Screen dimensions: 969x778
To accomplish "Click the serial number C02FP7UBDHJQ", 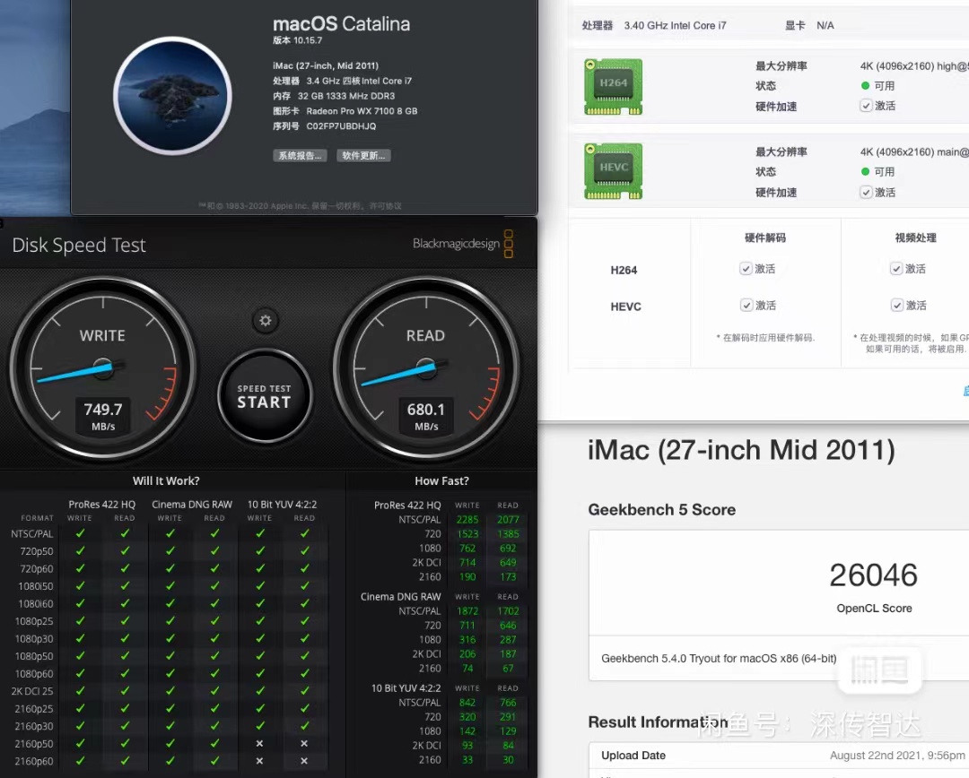I will (x=341, y=126).
